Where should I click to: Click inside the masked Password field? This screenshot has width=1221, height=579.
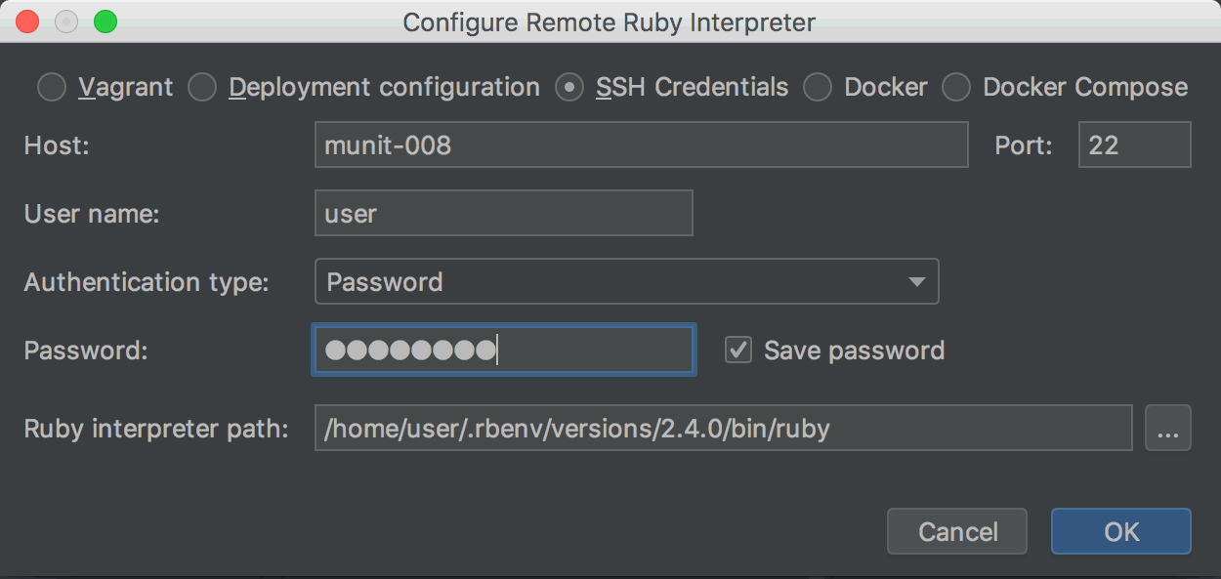coord(503,351)
